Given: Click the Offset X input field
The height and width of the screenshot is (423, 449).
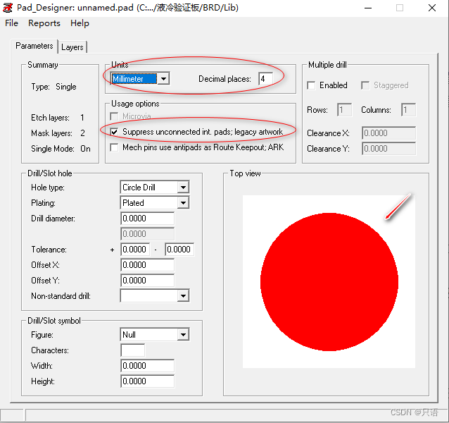Looking at the screenshot, I should click(x=147, y=265).
